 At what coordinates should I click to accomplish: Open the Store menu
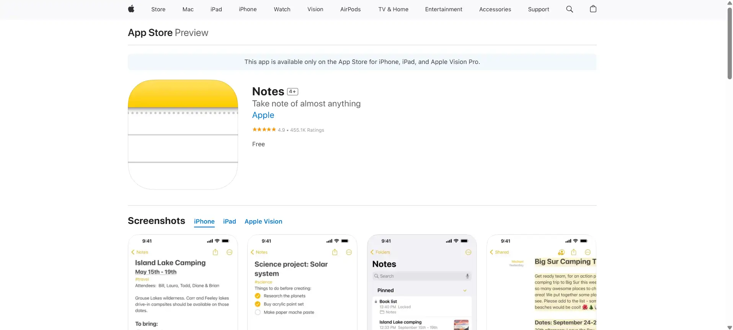158,9
